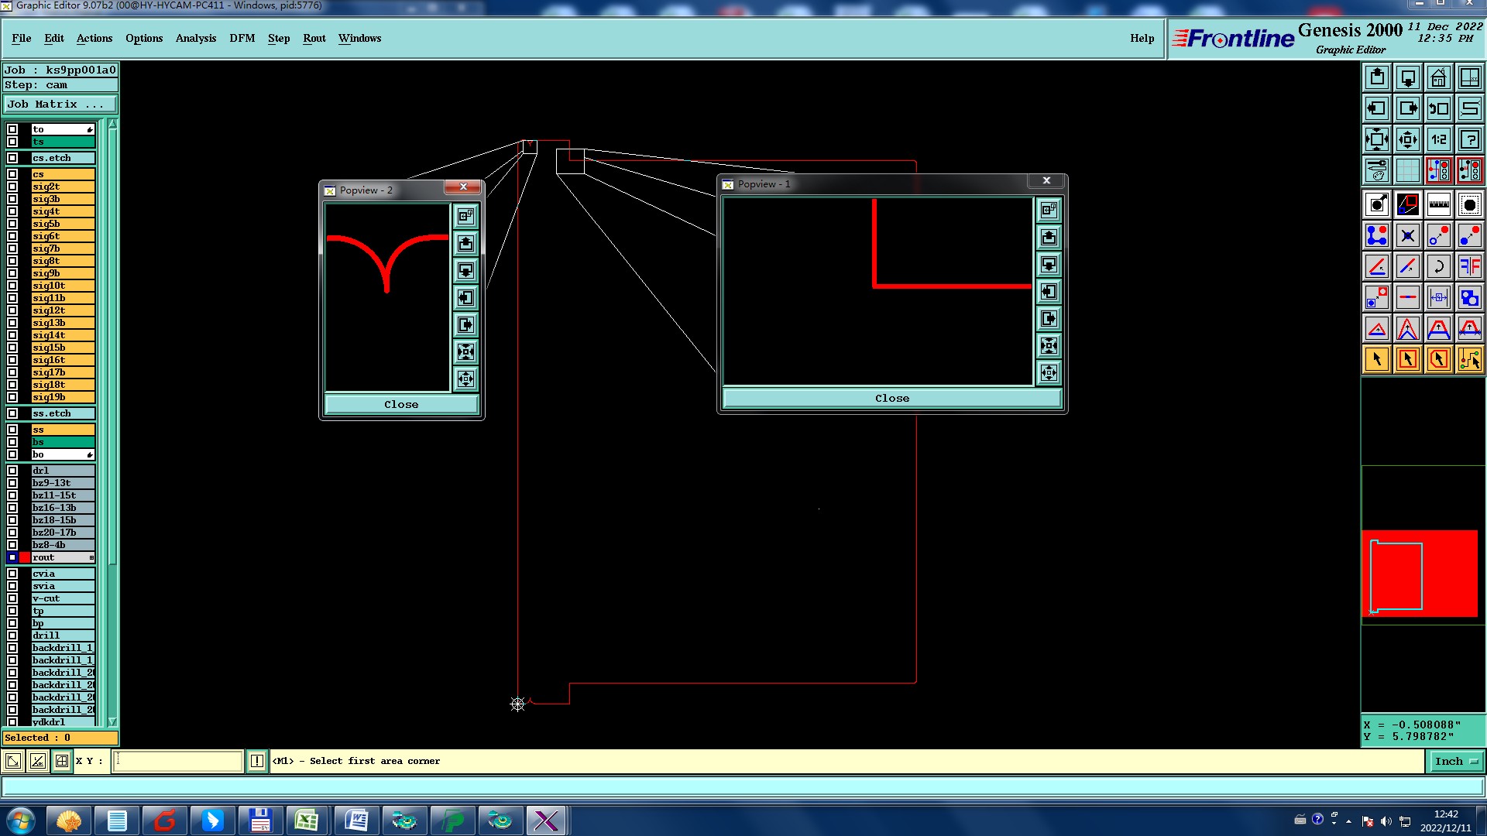The image size is (1487, 836).
Task: Open the Inch units dropdown
Action: (x=1456, y=762)
